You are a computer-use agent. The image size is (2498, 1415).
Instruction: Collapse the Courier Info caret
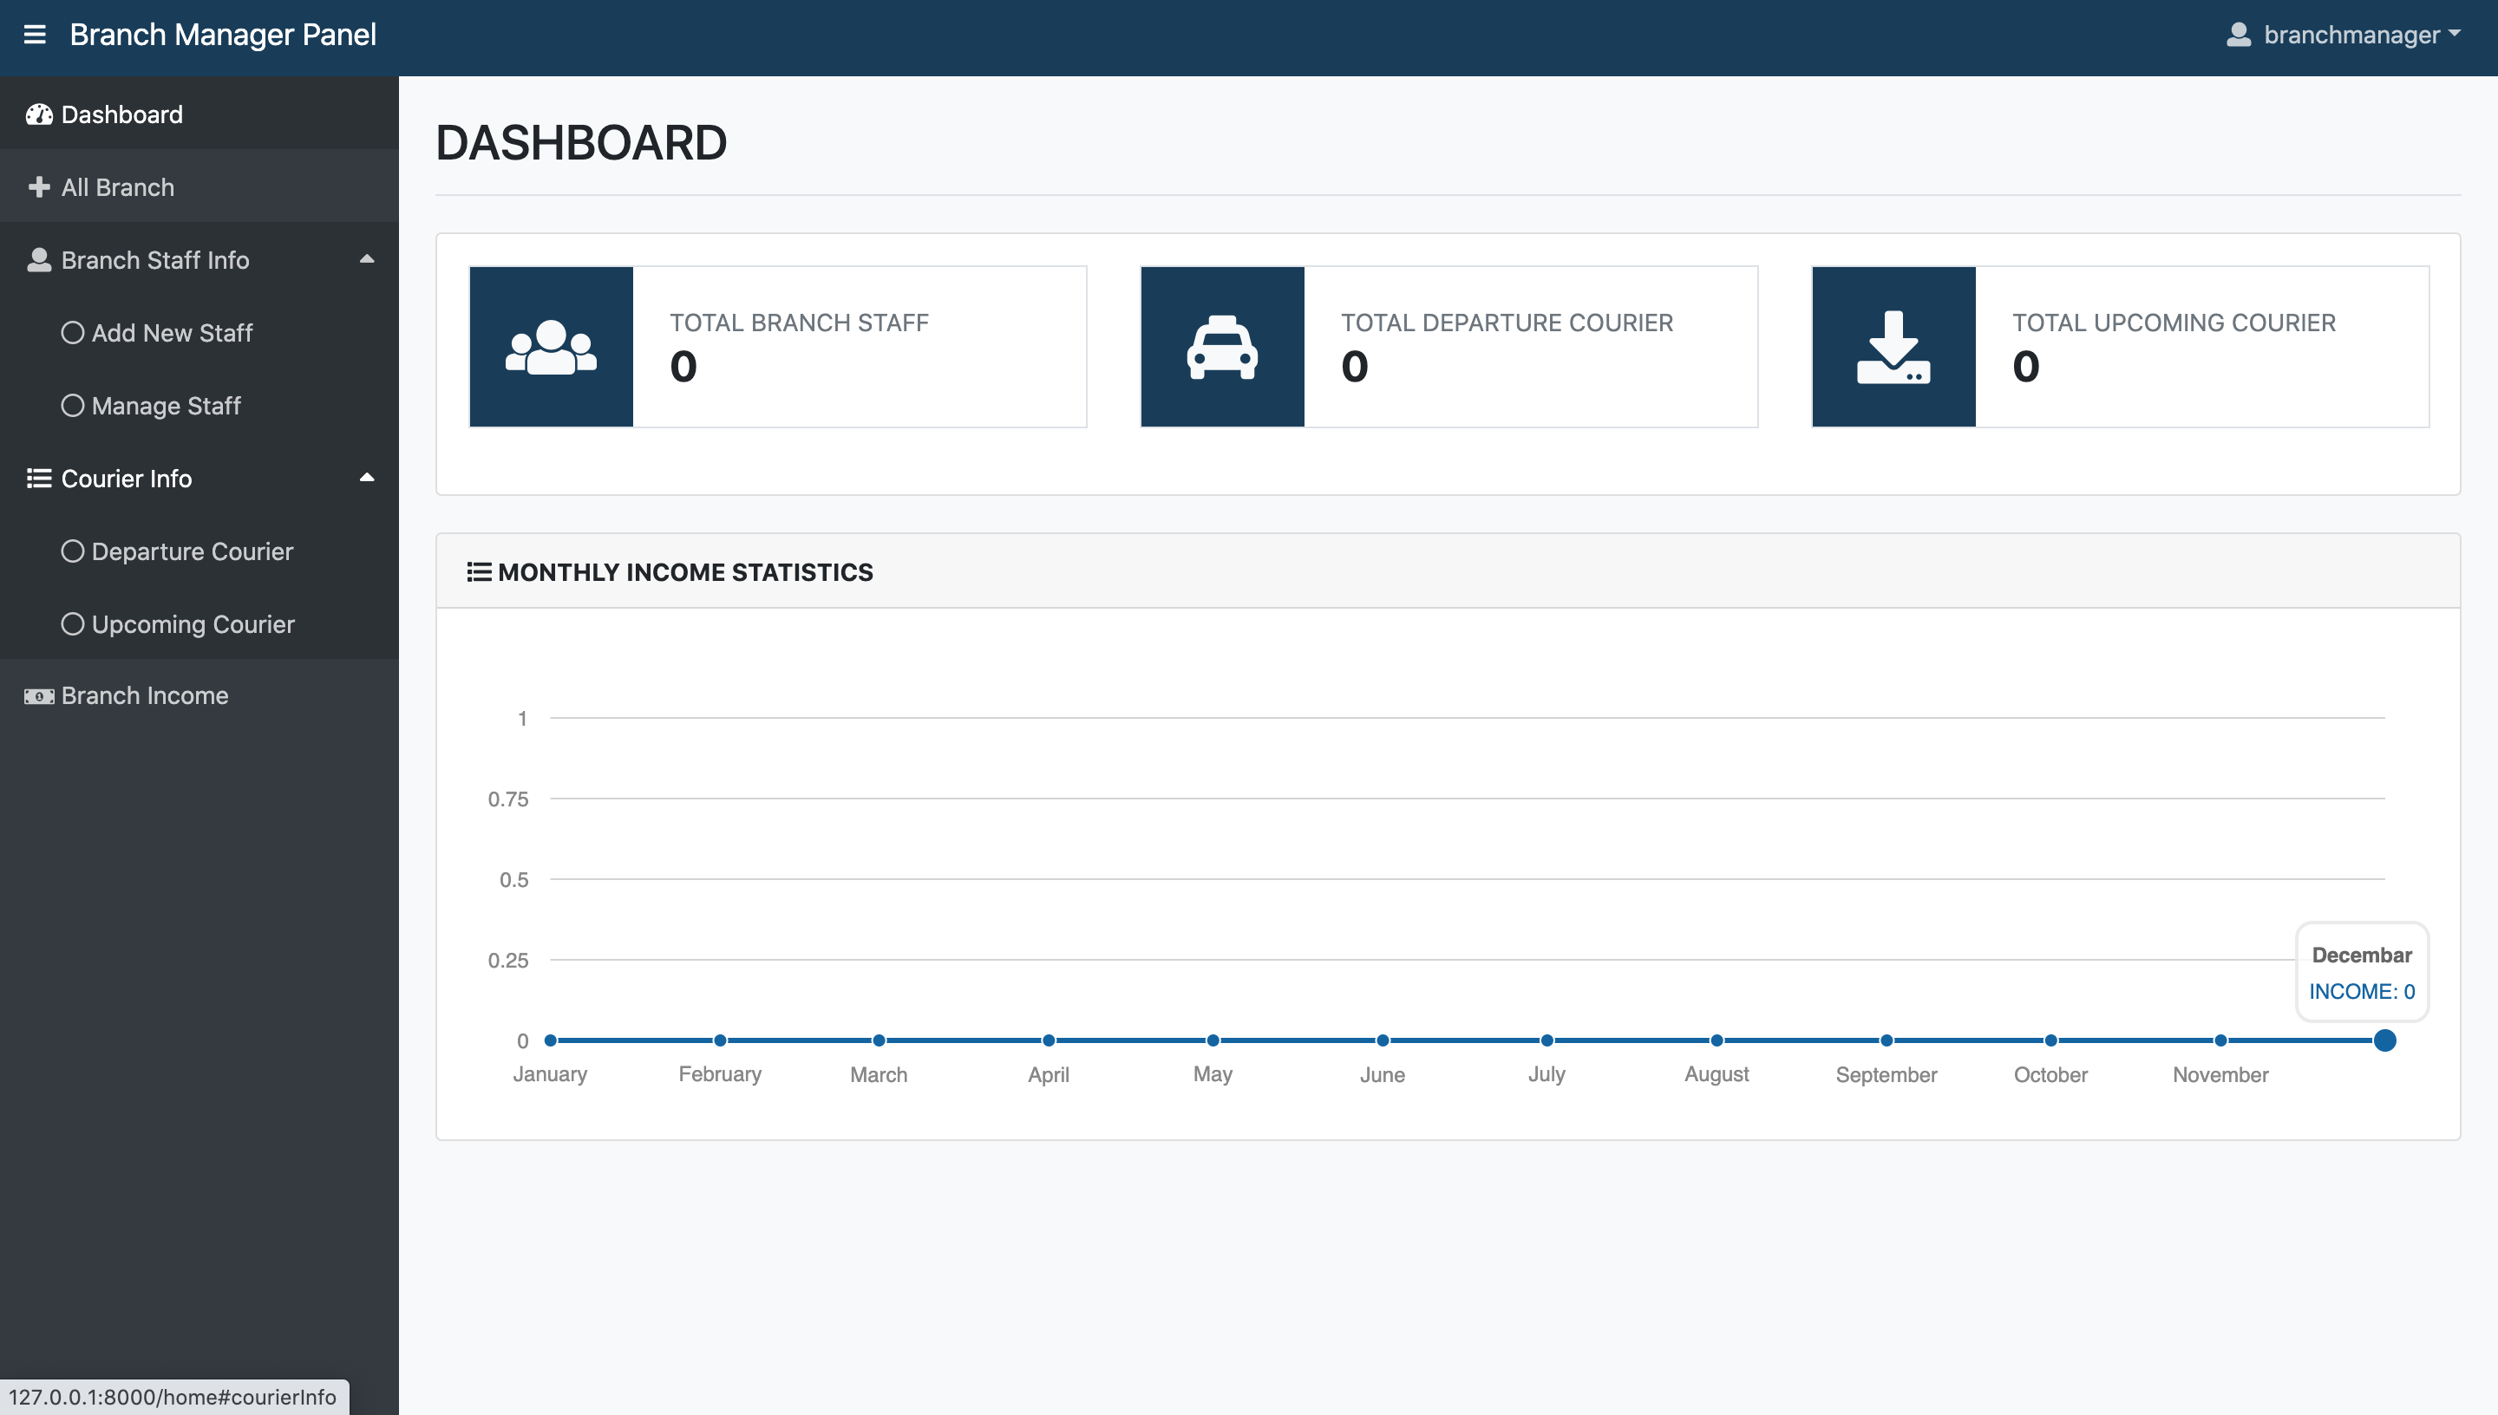[366, 478]
